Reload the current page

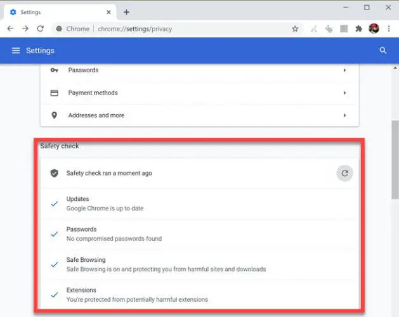point(41,29)
